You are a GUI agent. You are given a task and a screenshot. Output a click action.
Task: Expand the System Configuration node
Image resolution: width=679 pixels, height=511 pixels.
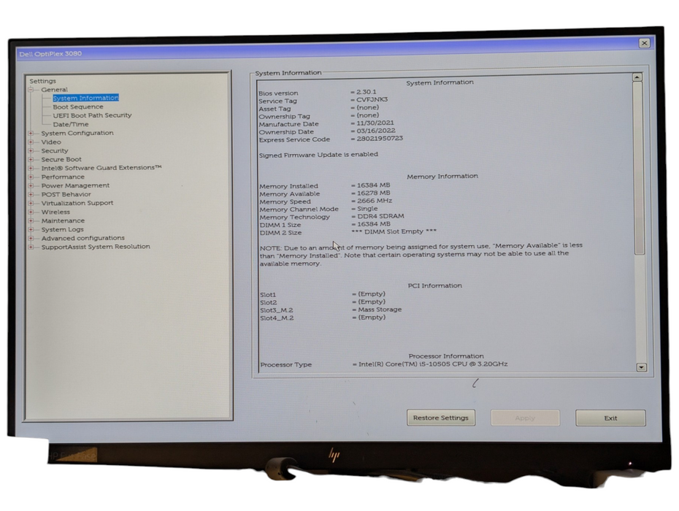(31, 133)
